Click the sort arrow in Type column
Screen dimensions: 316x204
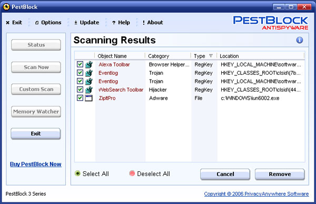[211, 56]
